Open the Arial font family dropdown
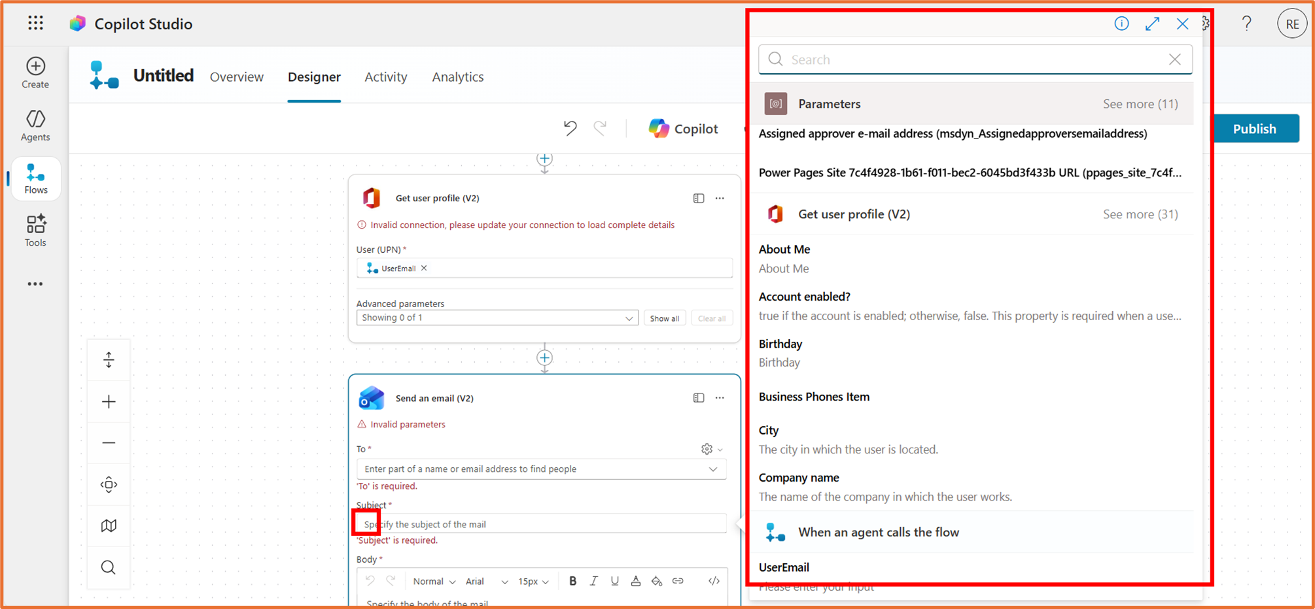 pyautogui.click(x=486, y=582)
